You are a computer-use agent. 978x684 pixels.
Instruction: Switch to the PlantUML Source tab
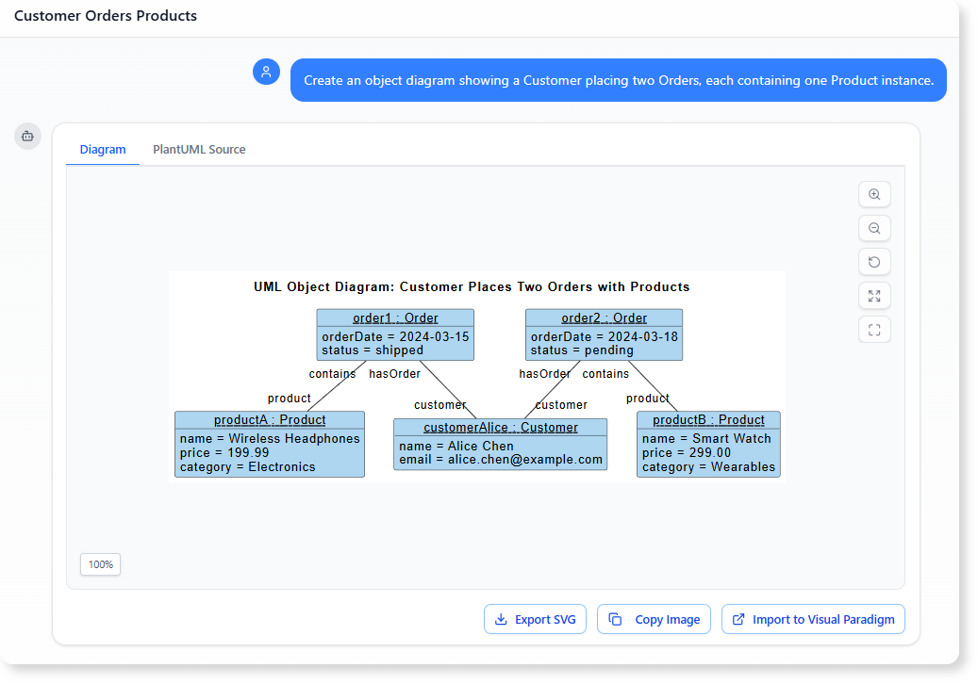click(198, 149)
